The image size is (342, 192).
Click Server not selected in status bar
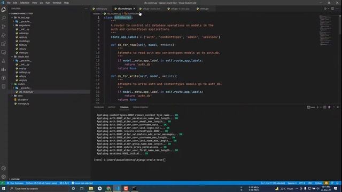pyautogui.click(x=82, y=183)
